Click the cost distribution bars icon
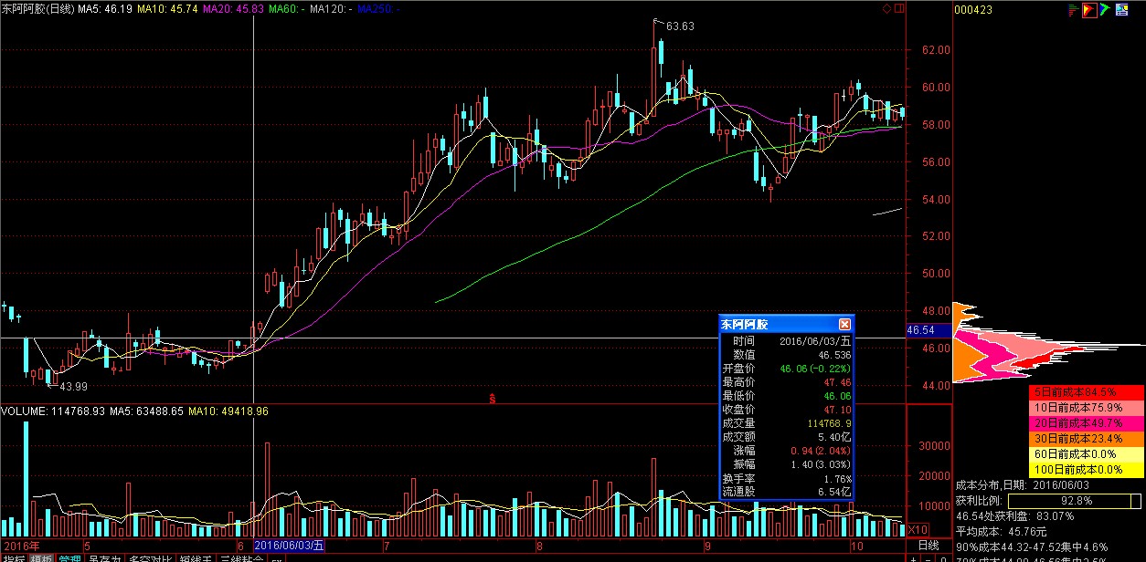This screenshot has height=562, width=1146. coord(1075,10)
